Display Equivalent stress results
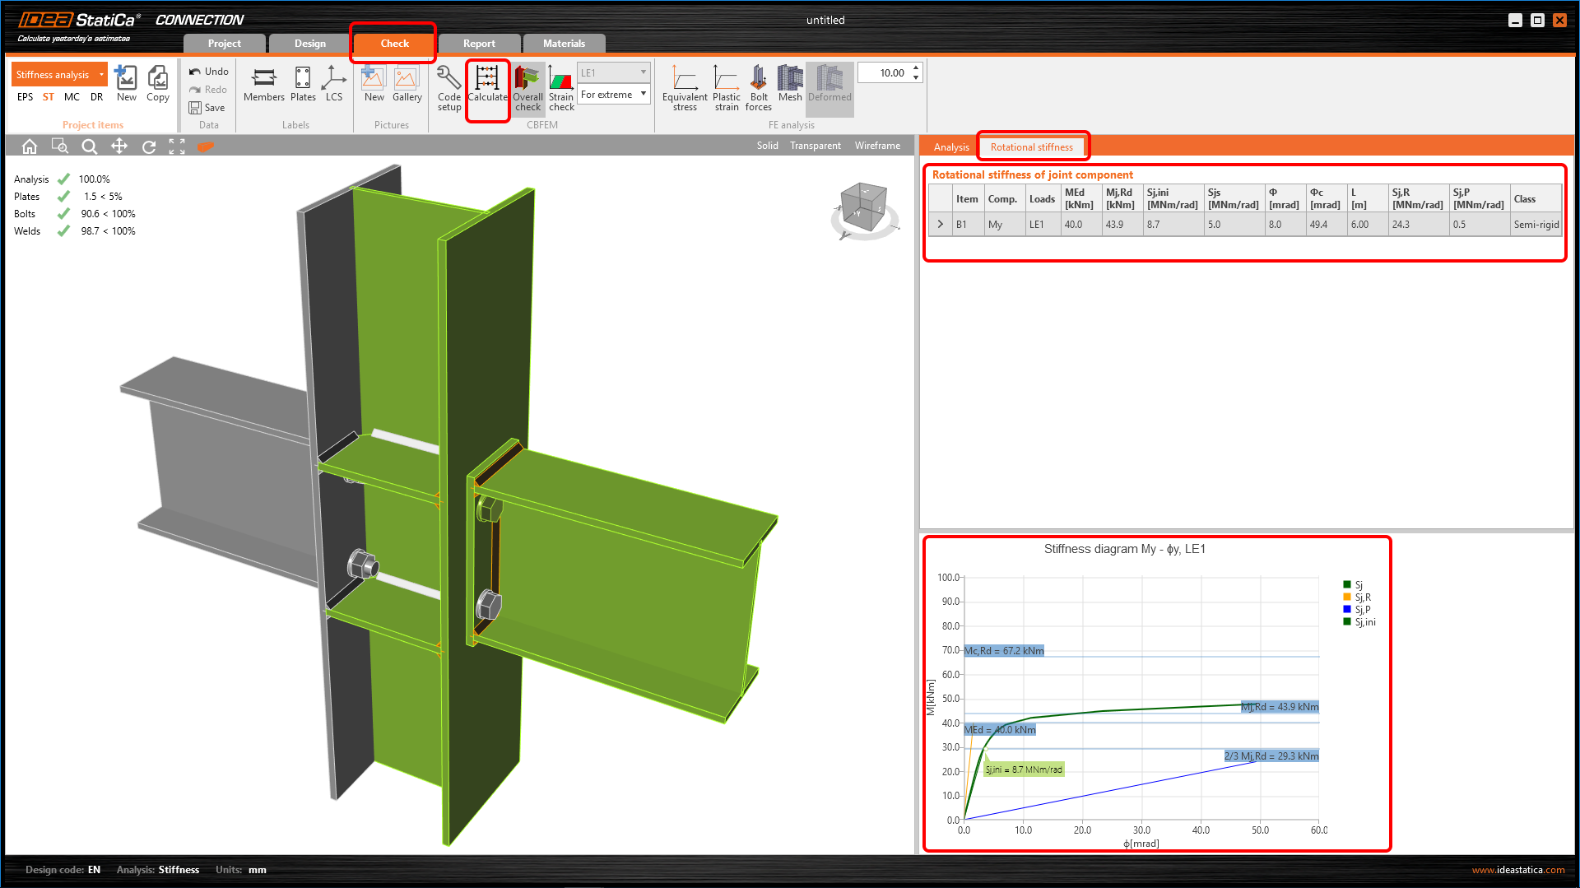Viewport: 1580px width, 888px height. [x=684, y=86]
